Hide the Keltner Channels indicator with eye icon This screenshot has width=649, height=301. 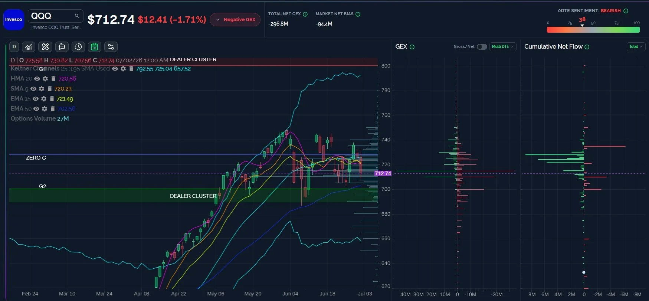click(115, 69)
